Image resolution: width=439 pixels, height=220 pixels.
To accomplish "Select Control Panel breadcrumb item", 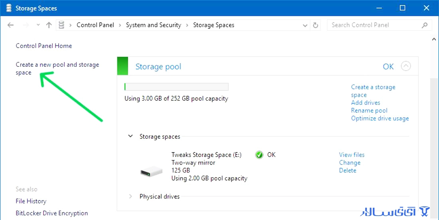I will click(95, 25).
